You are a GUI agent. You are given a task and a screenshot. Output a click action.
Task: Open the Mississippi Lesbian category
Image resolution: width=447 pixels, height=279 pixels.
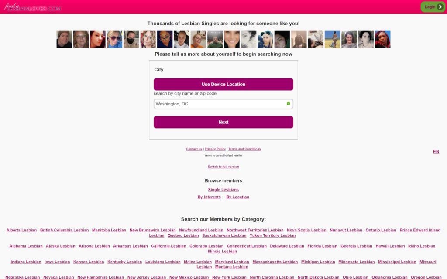point(397,262)
